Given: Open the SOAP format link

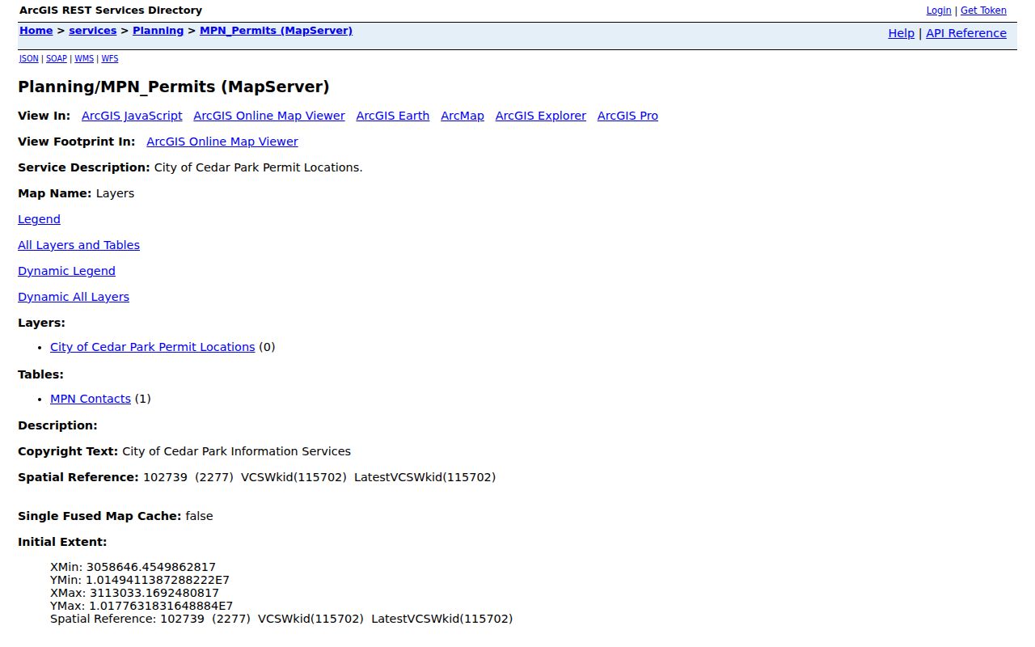Looking at the screenshot, I should coord(57,59).
